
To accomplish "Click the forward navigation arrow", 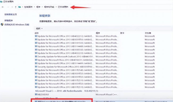I will (8, 7).
